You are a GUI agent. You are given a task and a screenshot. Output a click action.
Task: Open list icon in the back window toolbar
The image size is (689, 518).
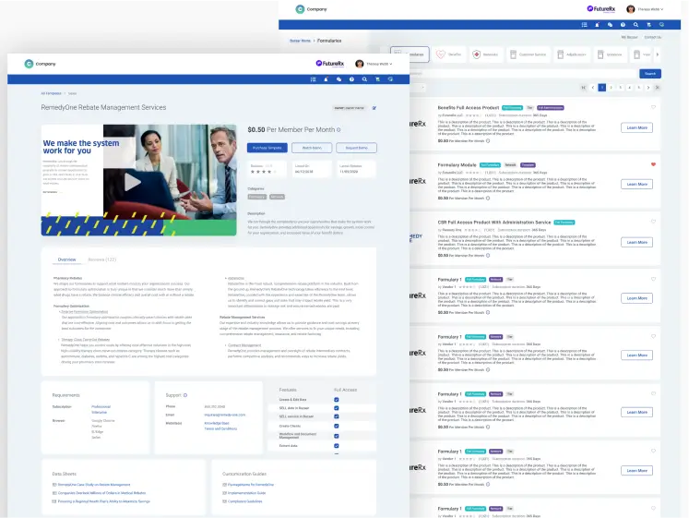tap(584, 25)
